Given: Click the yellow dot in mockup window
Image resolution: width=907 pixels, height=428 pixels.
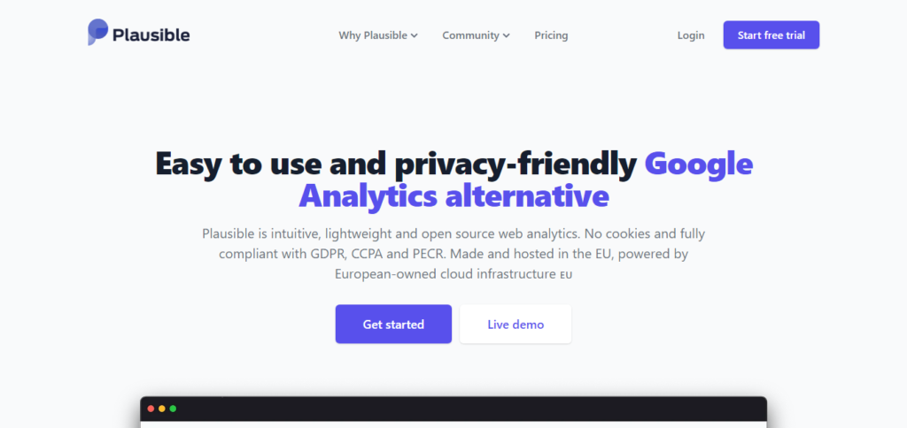Looking at the screenshot, I should tap(162, 409).
